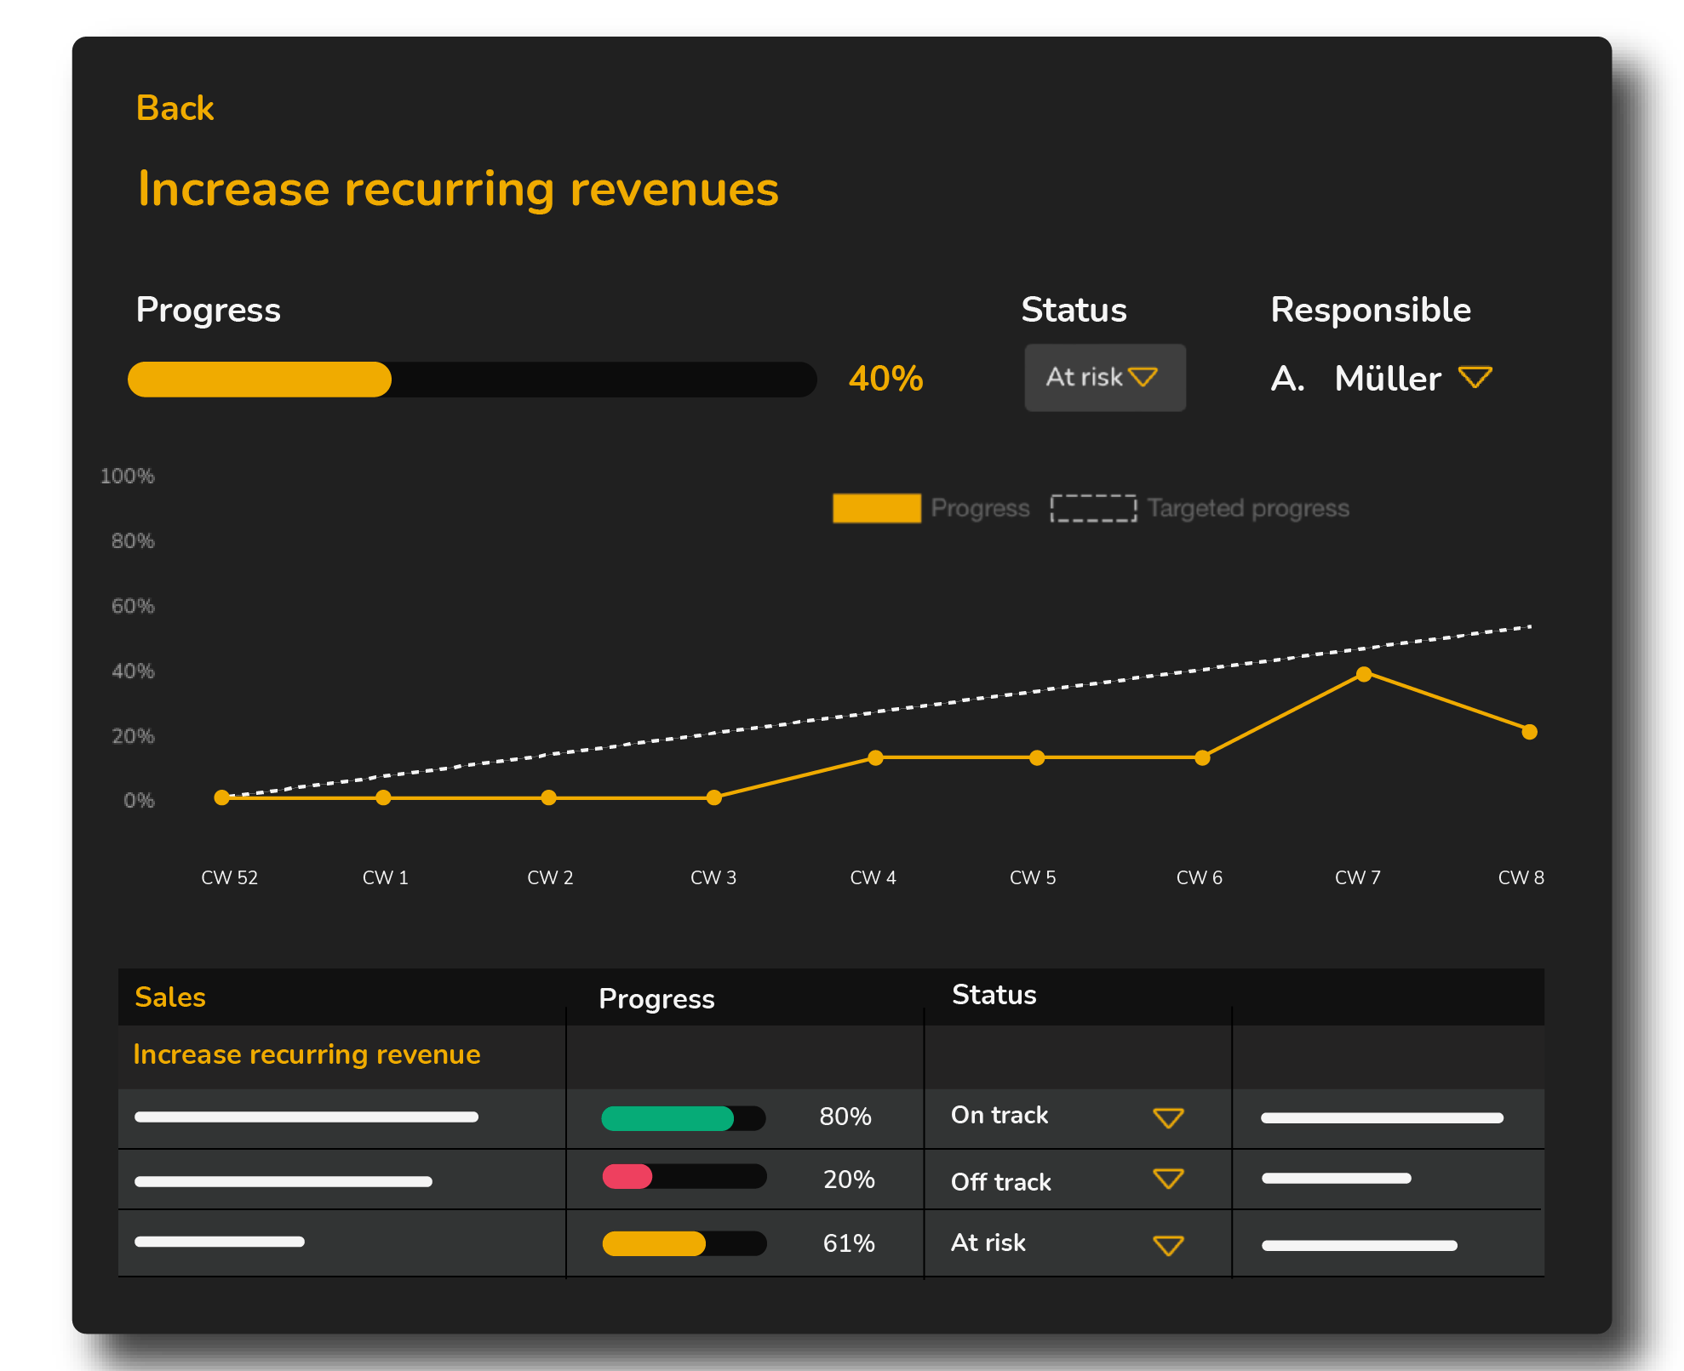Open the Status dropdown showing At risk
Image resolution: width=1684 pixels, height=1371 pixels.
click(1103, 377)
